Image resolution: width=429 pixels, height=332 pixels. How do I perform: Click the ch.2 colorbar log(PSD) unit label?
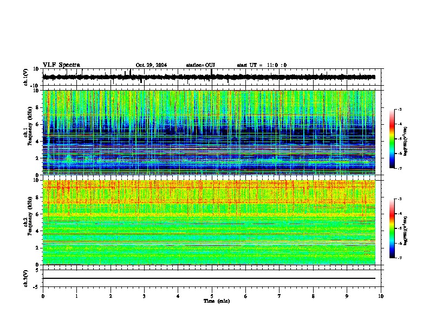click(405, 231)
